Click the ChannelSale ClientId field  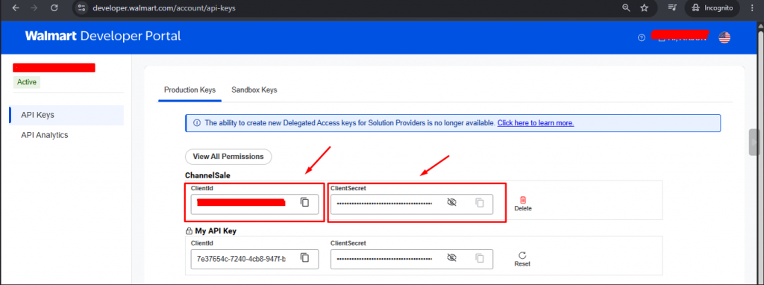(255, 204)
